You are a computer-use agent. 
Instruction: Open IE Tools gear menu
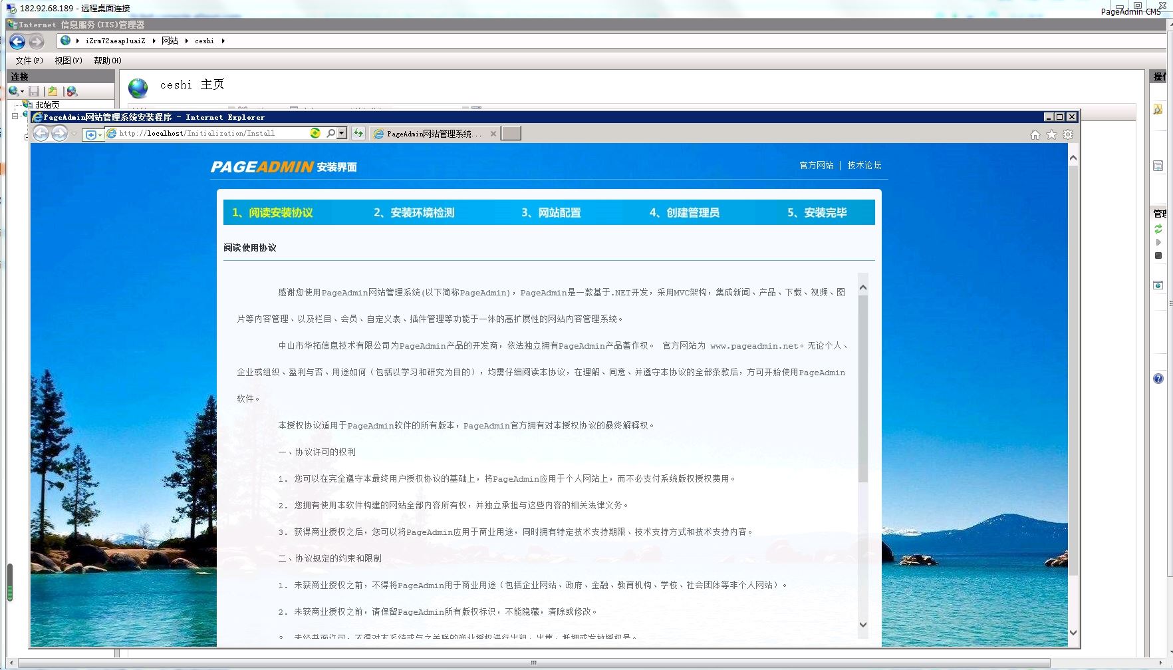[1068, 134]
